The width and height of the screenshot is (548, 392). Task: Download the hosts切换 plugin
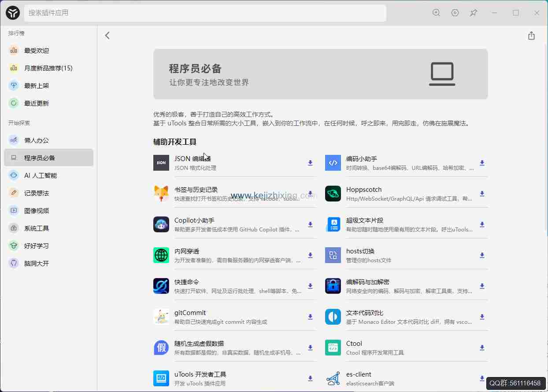481,255
